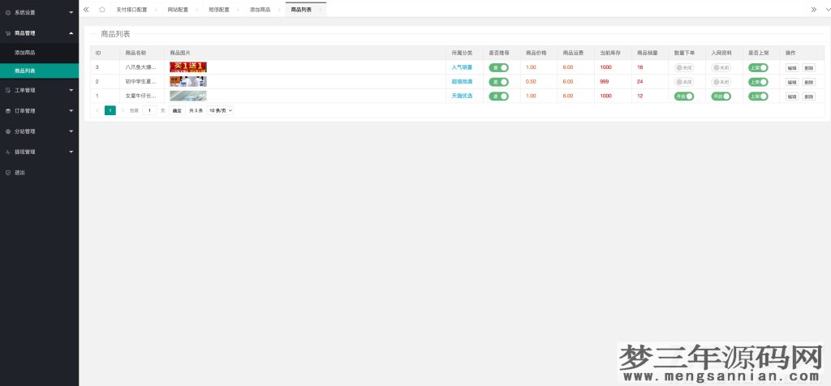Expand the 工单管理 sidebar menu
Image resolution: width=831 pixels, height=386 pixels.
pos(39,90)
